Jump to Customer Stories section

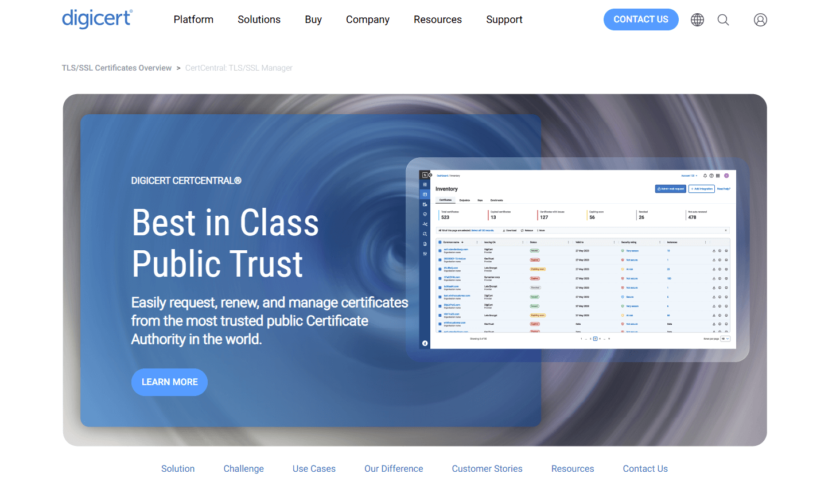(x=487, y=469)
